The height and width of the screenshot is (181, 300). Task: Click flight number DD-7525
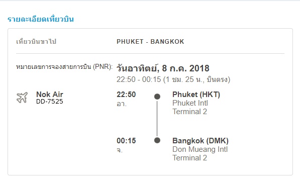click(50, 102)
